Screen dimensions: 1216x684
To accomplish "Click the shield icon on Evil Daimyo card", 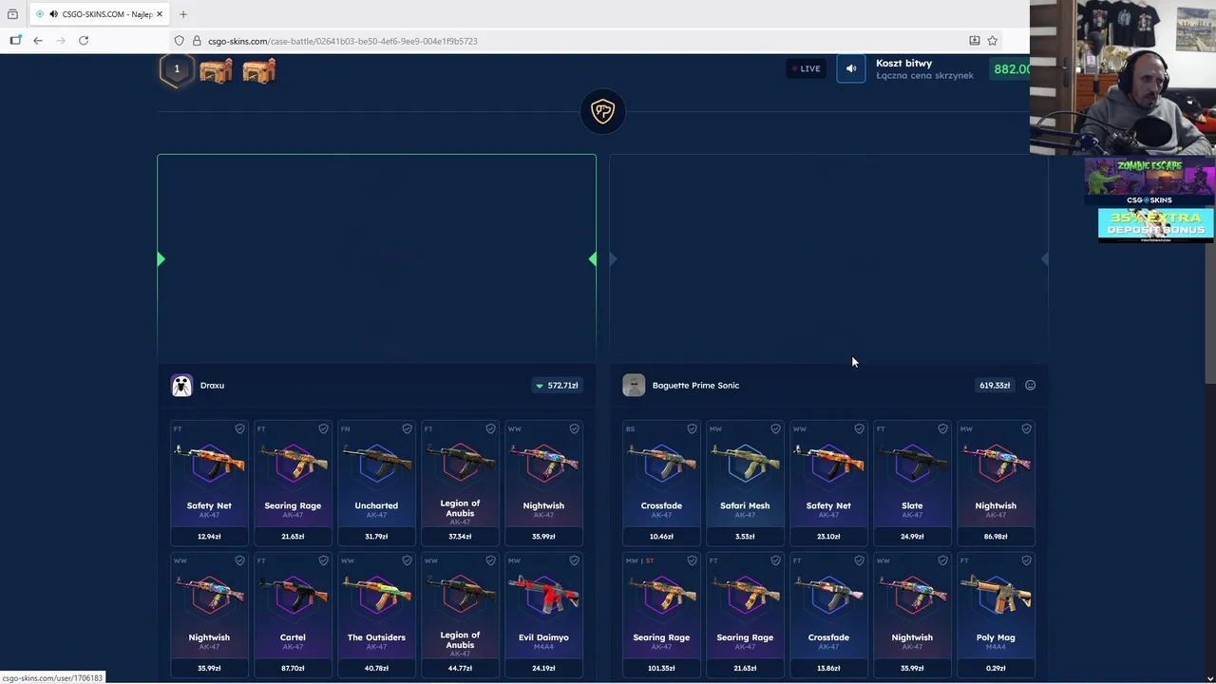I will pos(574,560).
